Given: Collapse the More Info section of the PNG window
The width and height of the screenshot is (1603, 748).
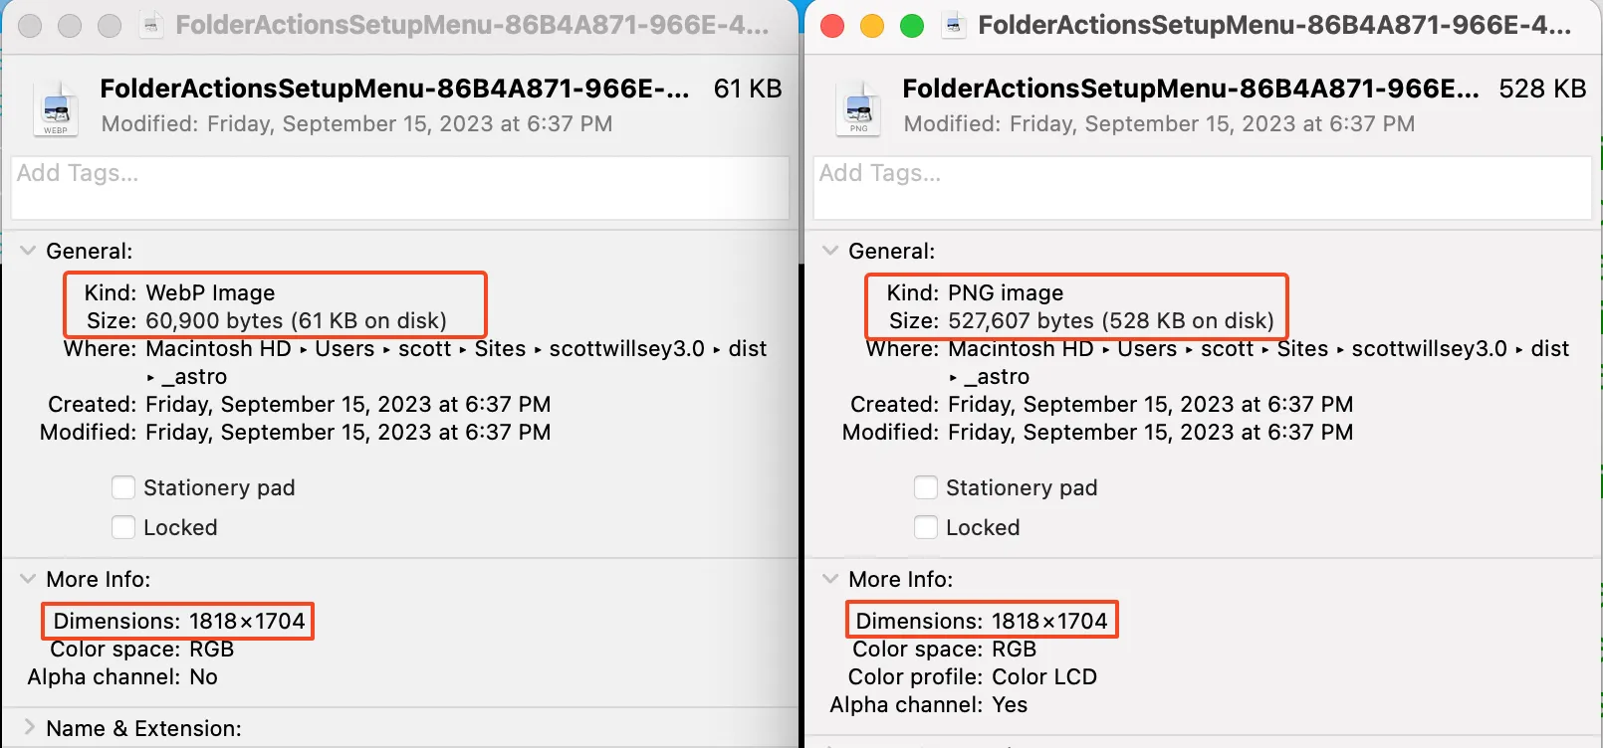Looking at the screenshot, I should tap(829, 579).
